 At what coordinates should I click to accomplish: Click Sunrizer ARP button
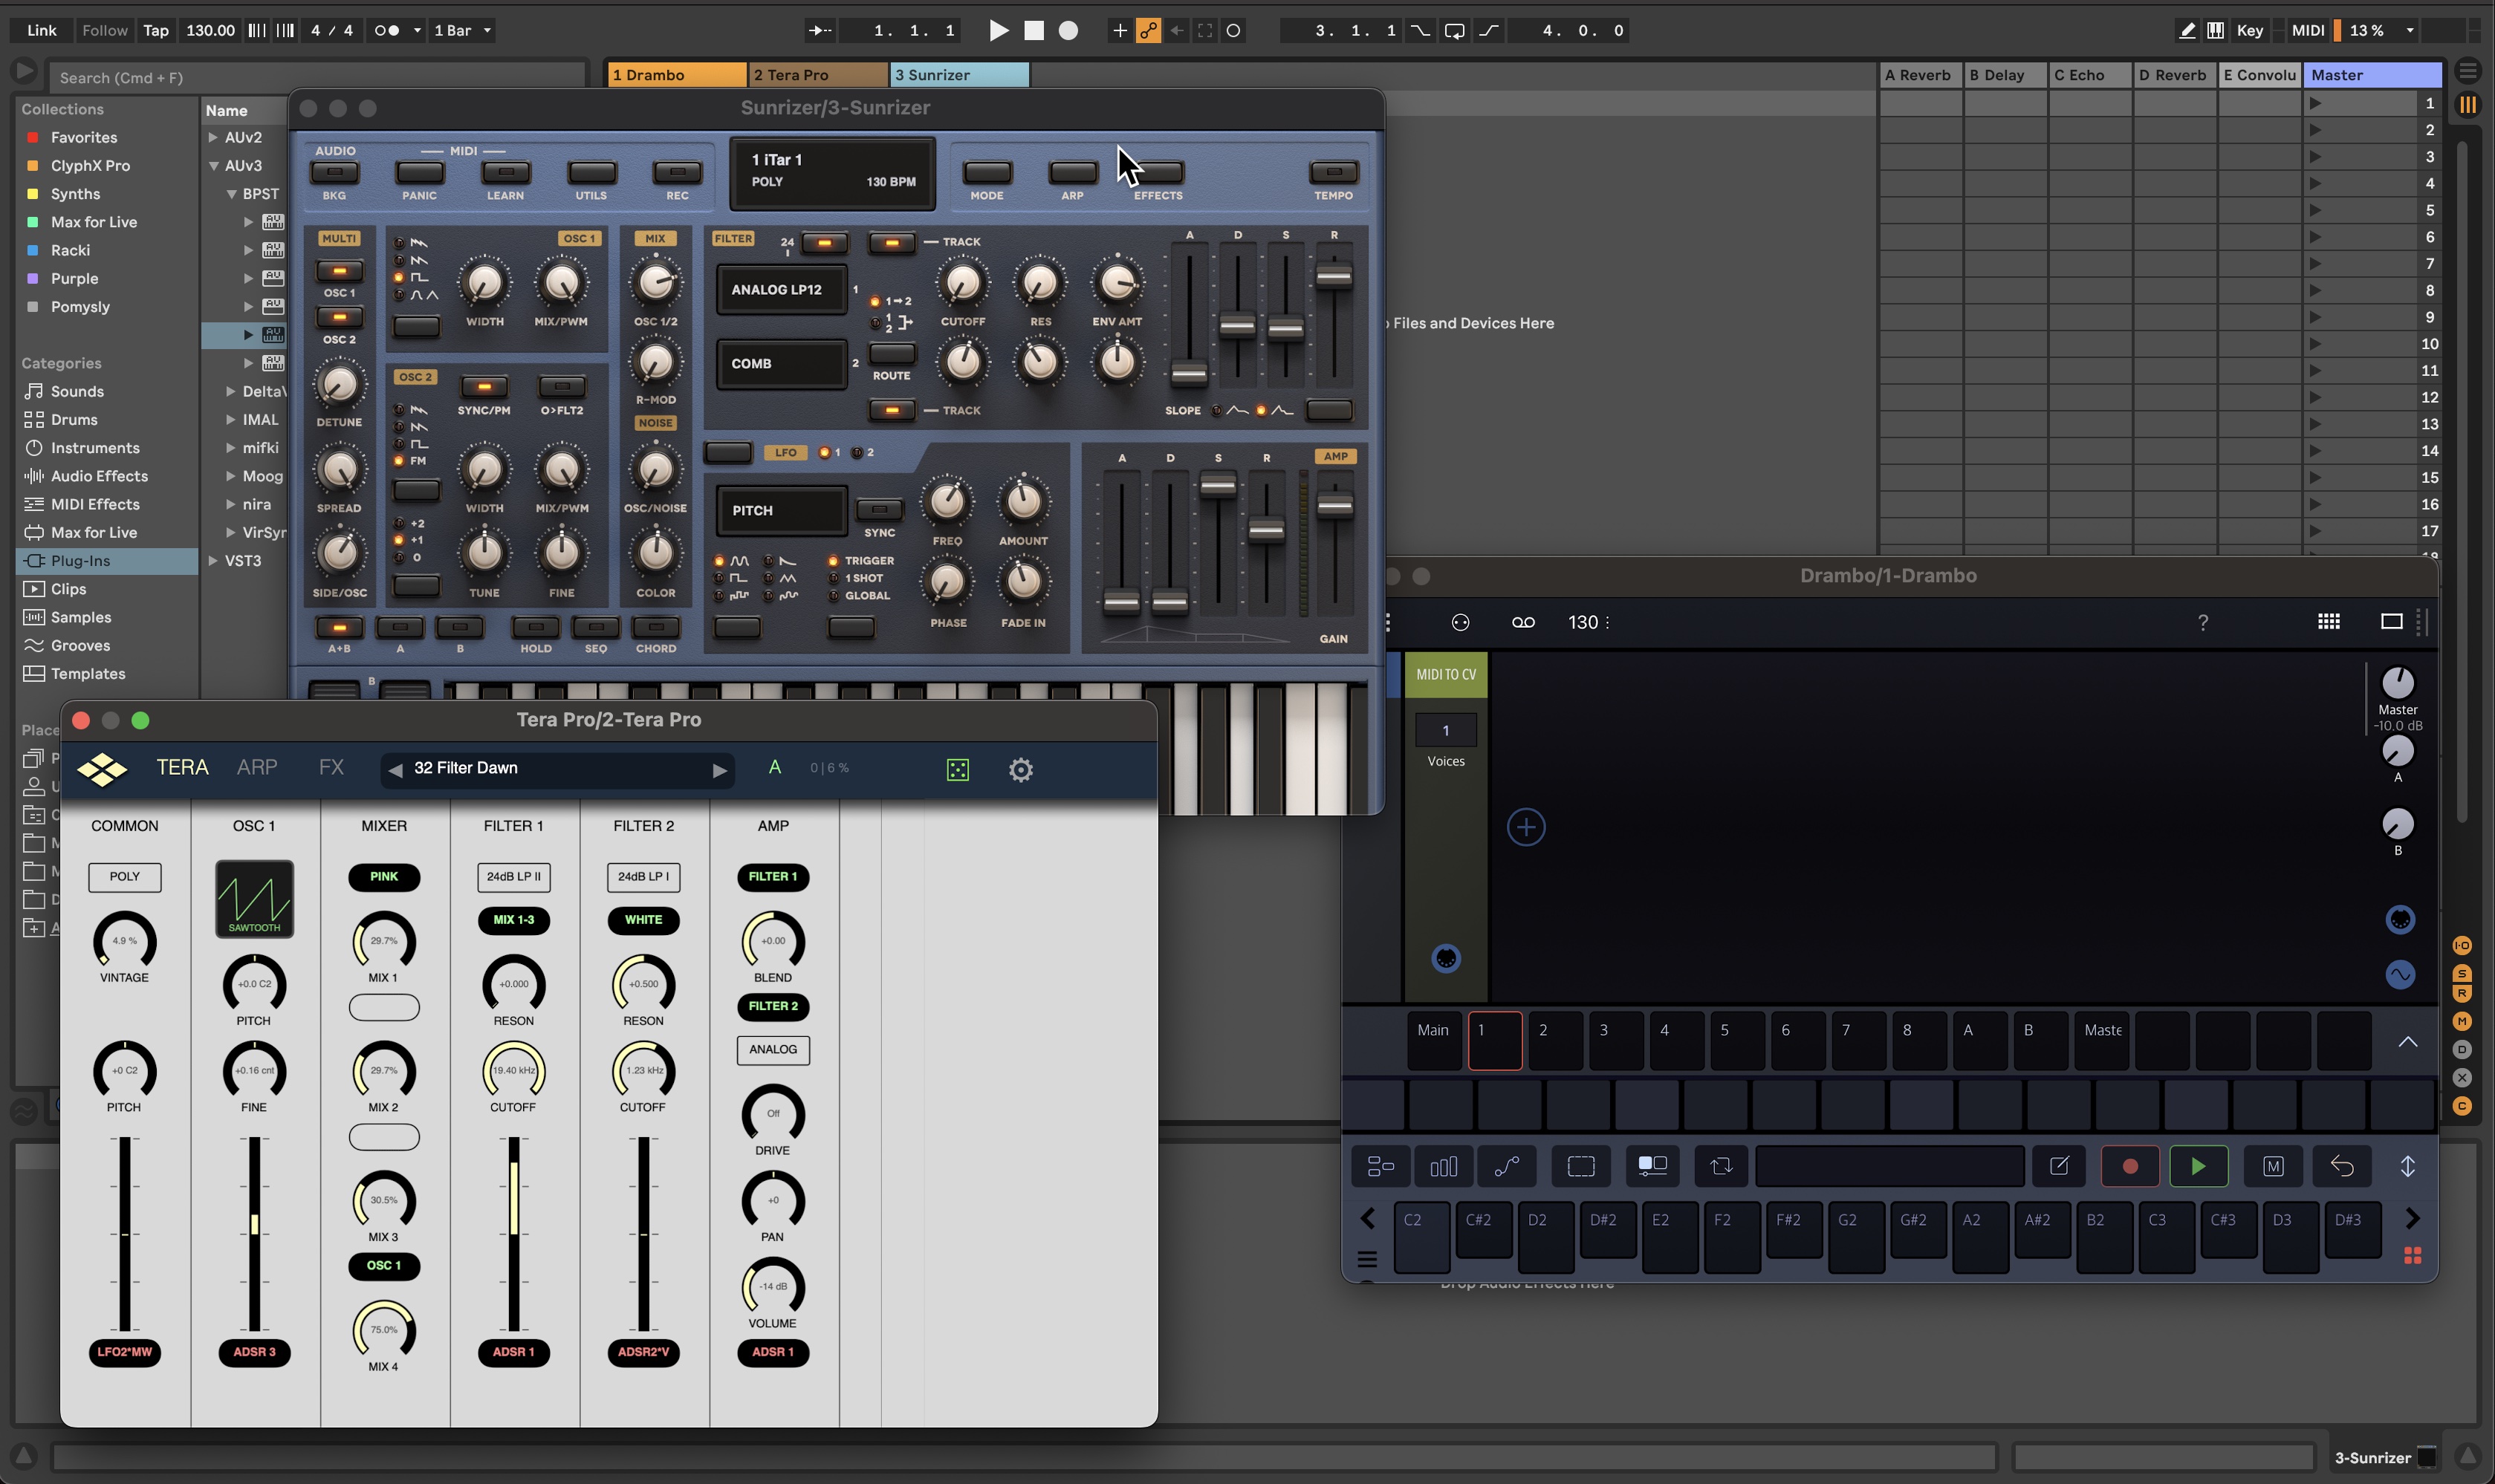tap(1072, 172)
